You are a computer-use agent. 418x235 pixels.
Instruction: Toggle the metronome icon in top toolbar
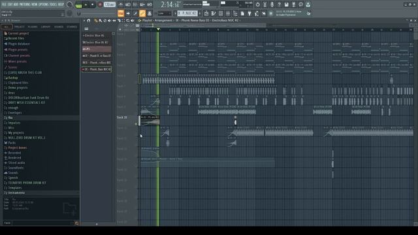121,5
